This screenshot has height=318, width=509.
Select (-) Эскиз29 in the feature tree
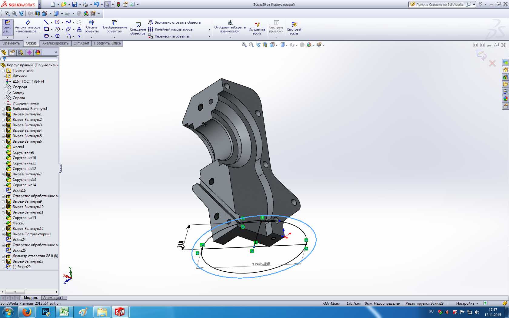(x=22, y=267)
